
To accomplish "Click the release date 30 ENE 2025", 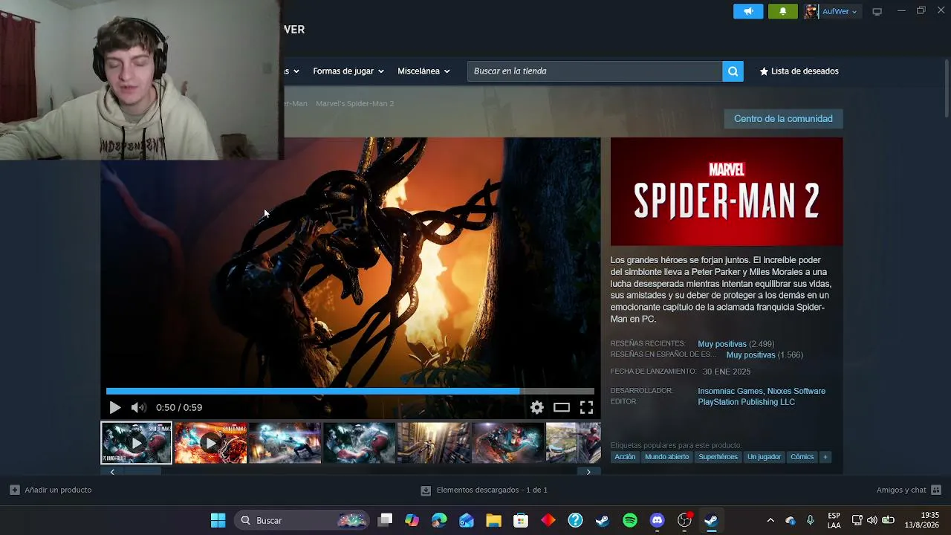I will point(727,372).
